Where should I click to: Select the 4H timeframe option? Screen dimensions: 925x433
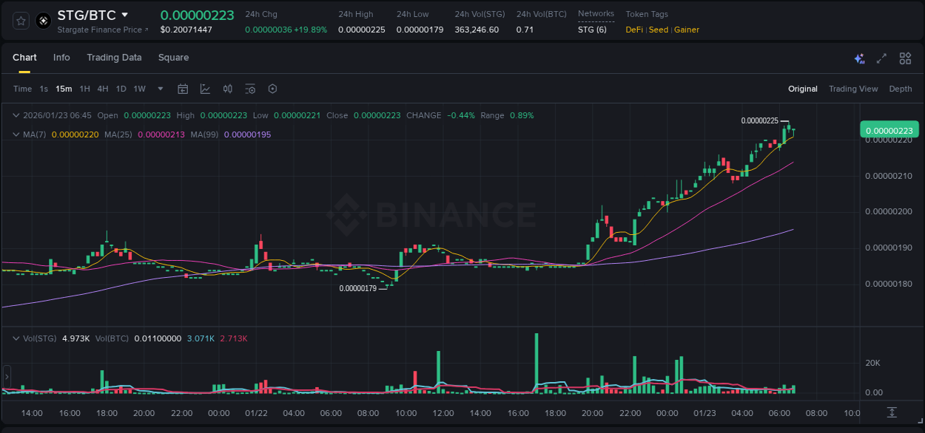[102, 89]
